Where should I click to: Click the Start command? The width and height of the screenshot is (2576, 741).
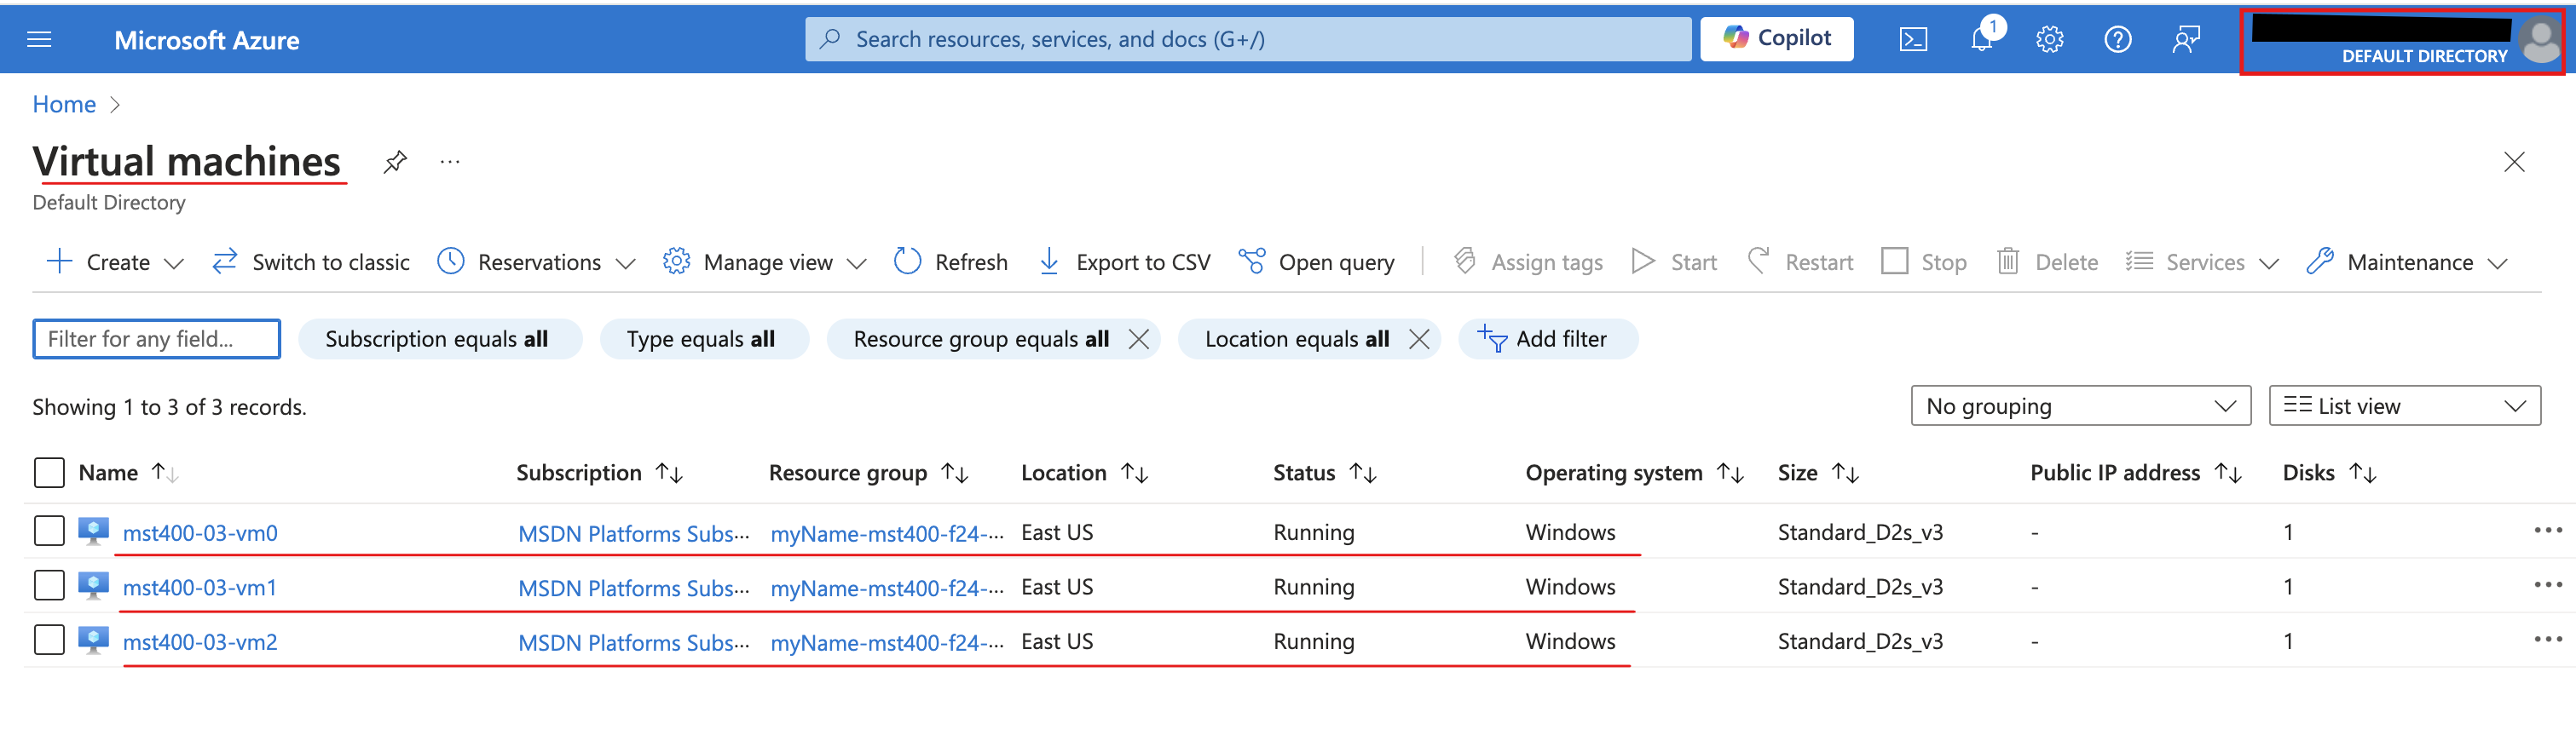pyautogui.click(x=1674, y=261)
